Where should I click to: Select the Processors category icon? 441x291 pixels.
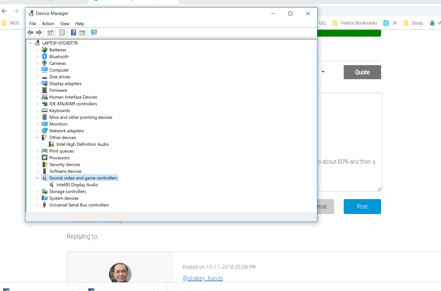point(45,158)
